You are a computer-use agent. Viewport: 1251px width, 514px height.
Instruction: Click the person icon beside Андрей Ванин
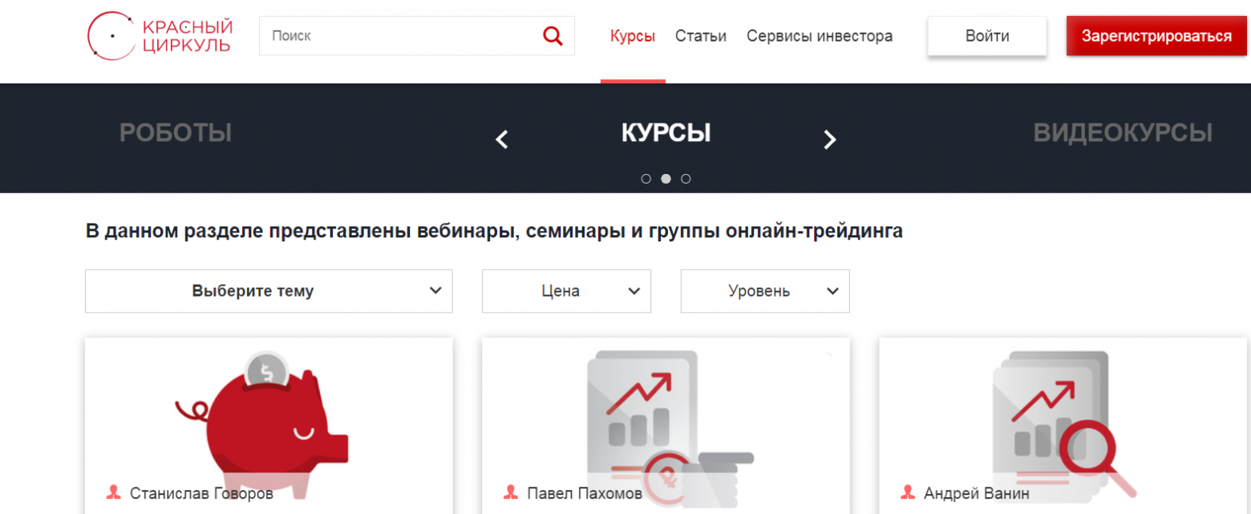click(908, 492)
